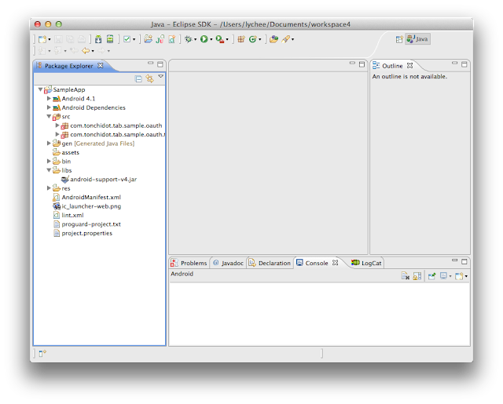Open the Debug configurations dropdown arrow

195,40
